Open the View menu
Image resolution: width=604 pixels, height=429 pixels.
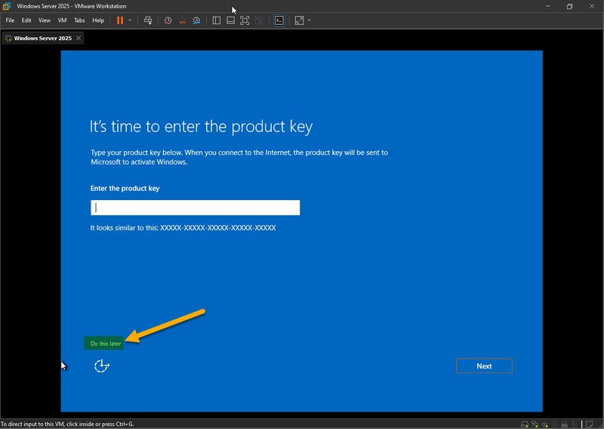click(45, 20)
